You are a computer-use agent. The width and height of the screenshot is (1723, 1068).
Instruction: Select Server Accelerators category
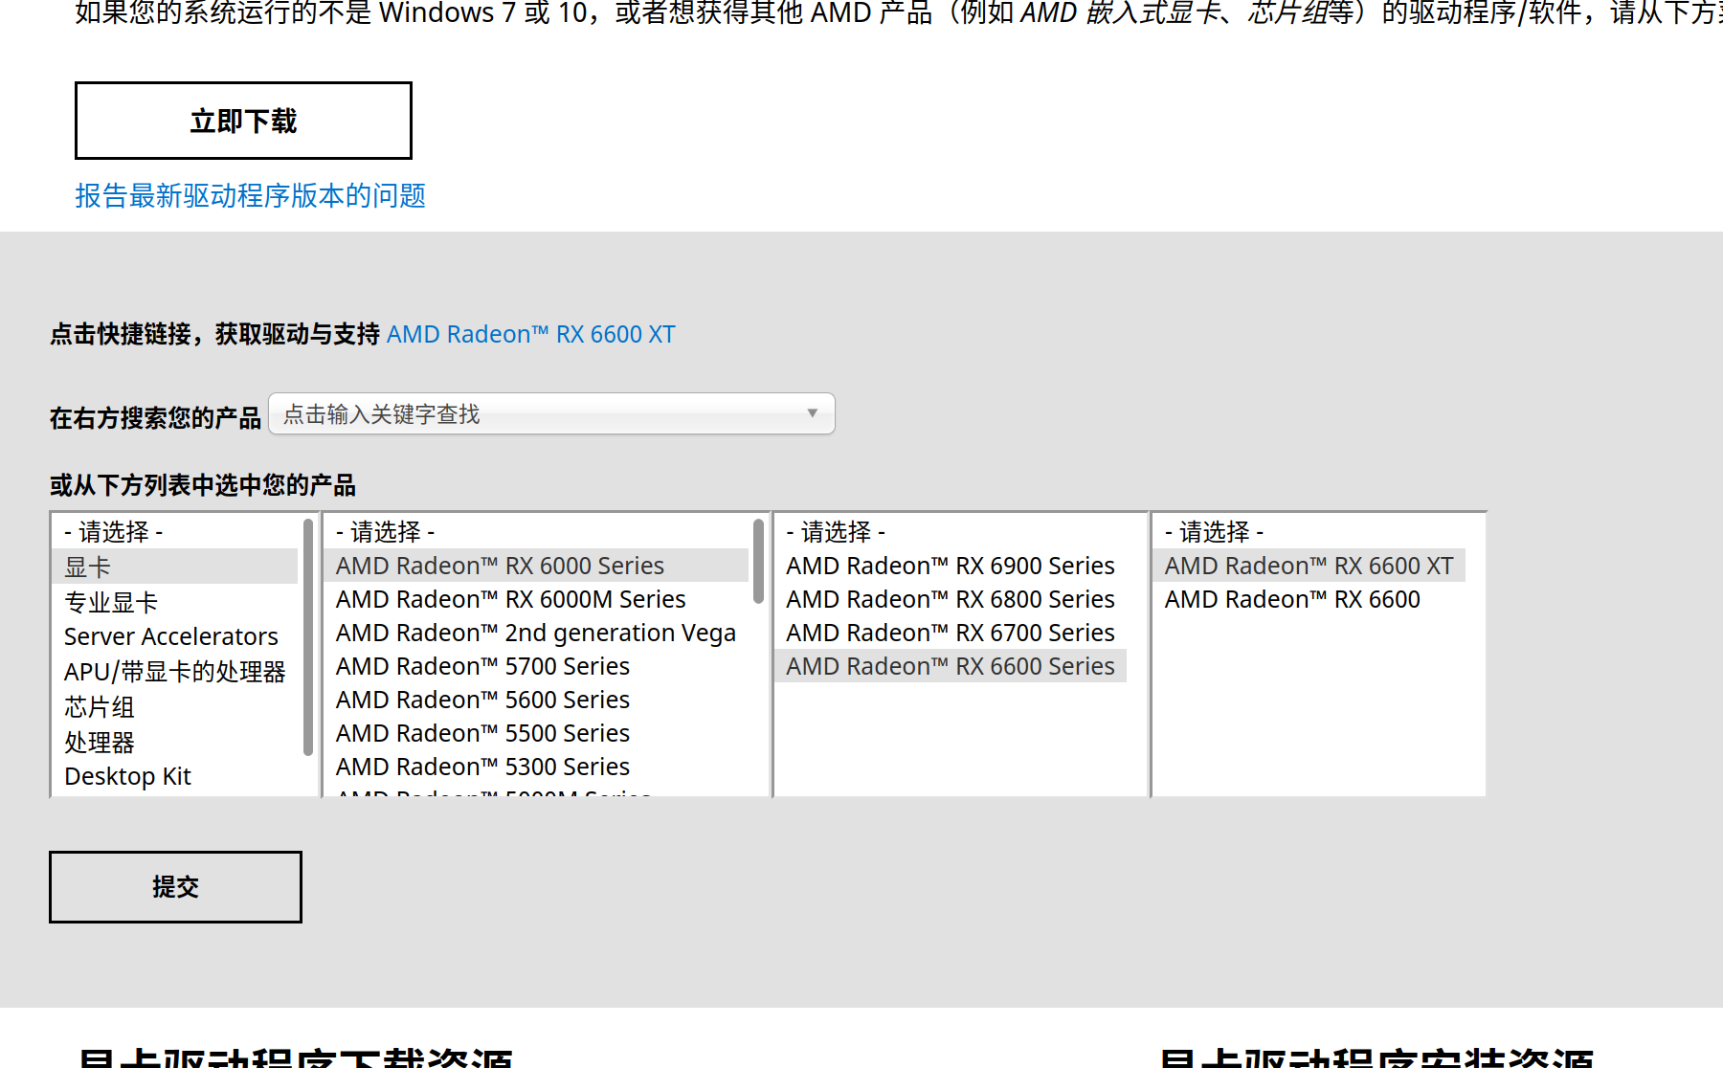coord(171,635)
